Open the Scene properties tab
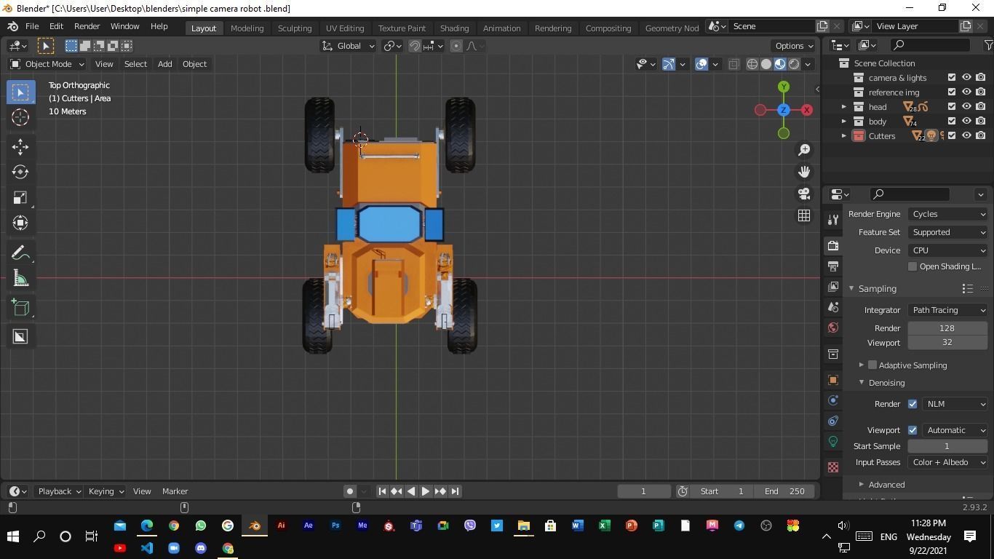Screen dimensions: 994x559 point(833,307)
